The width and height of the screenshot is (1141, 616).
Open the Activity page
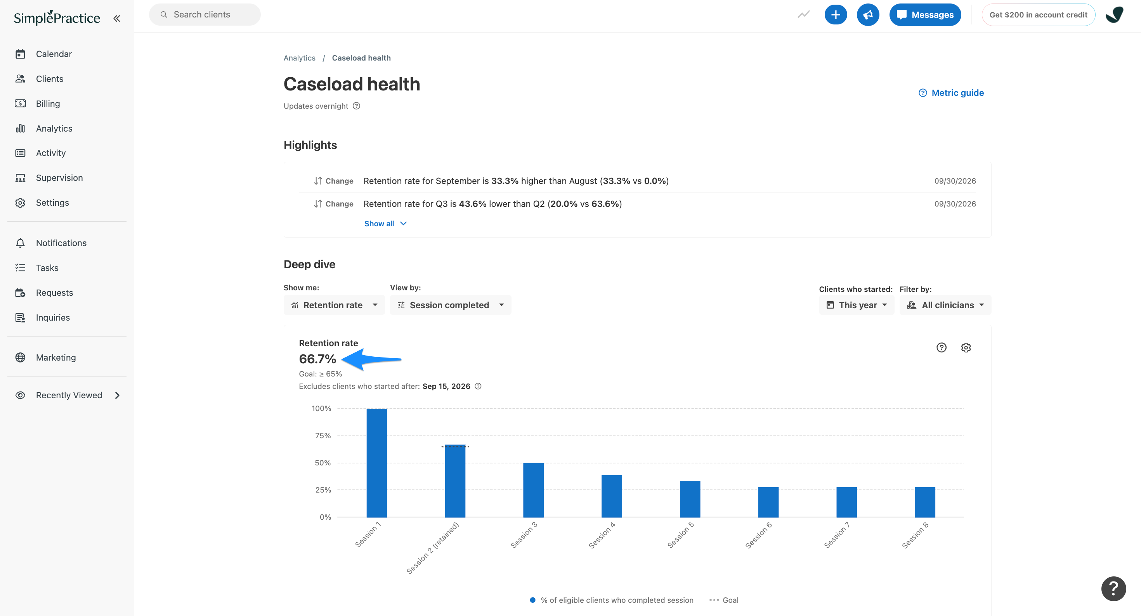[x=50, y=153]
